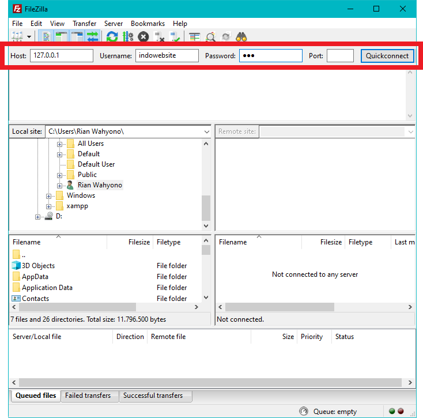Screen dimensions: 423x418
Task: Select the Rian Wahyono user folder
Action: (100, 185)
